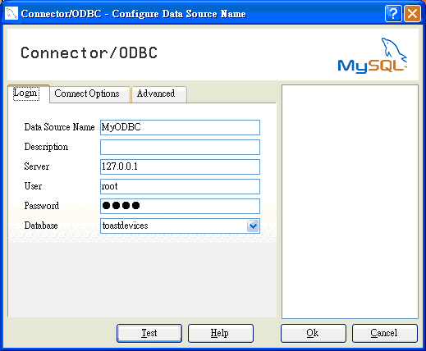Click the Database label
426x351 pixels.
pos(41,226)
